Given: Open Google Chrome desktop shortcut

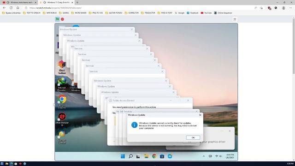Looking at the screenshot, I should click(62, 102).
